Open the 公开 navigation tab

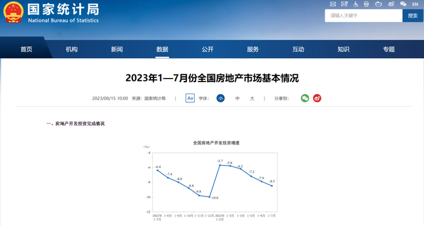point(207,50)
